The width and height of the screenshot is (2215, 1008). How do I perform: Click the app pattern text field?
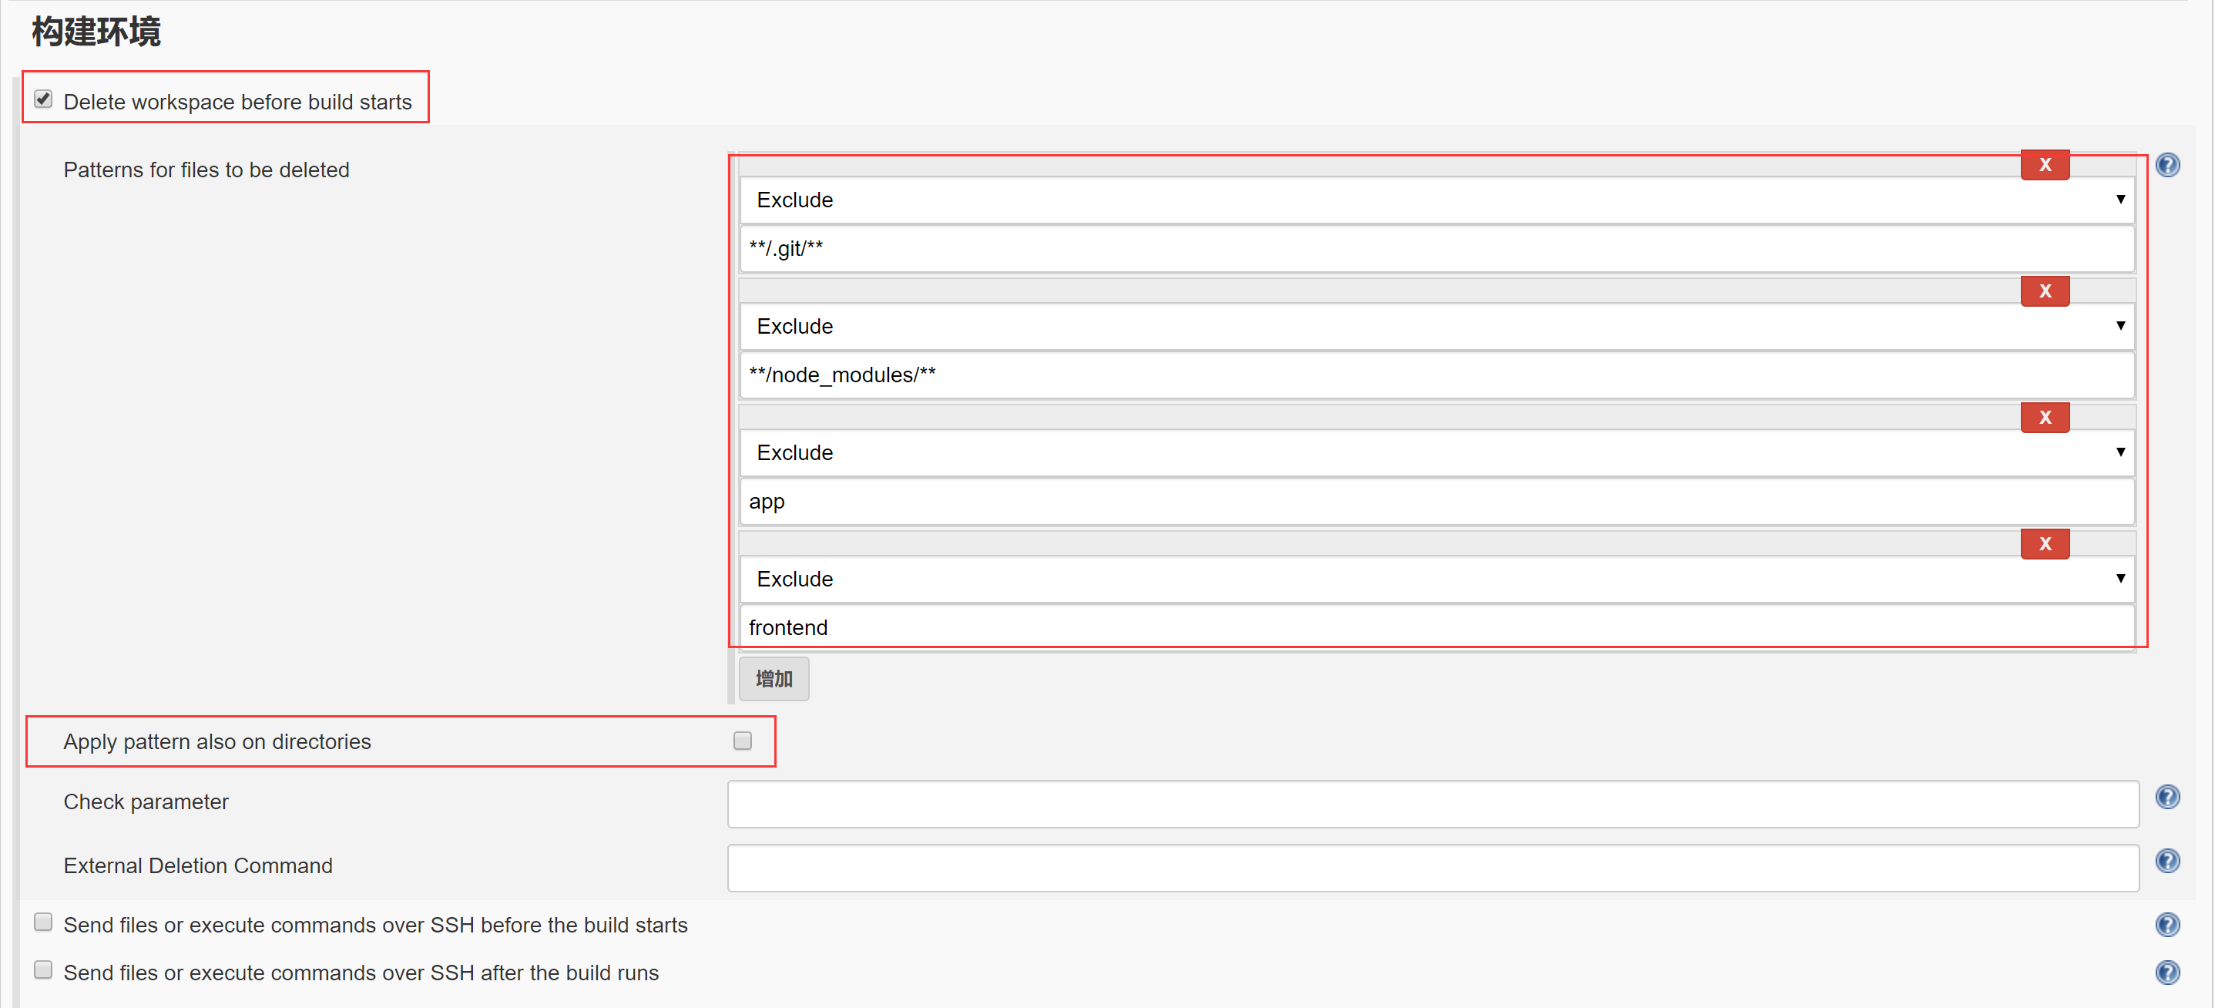(1436, 502)
